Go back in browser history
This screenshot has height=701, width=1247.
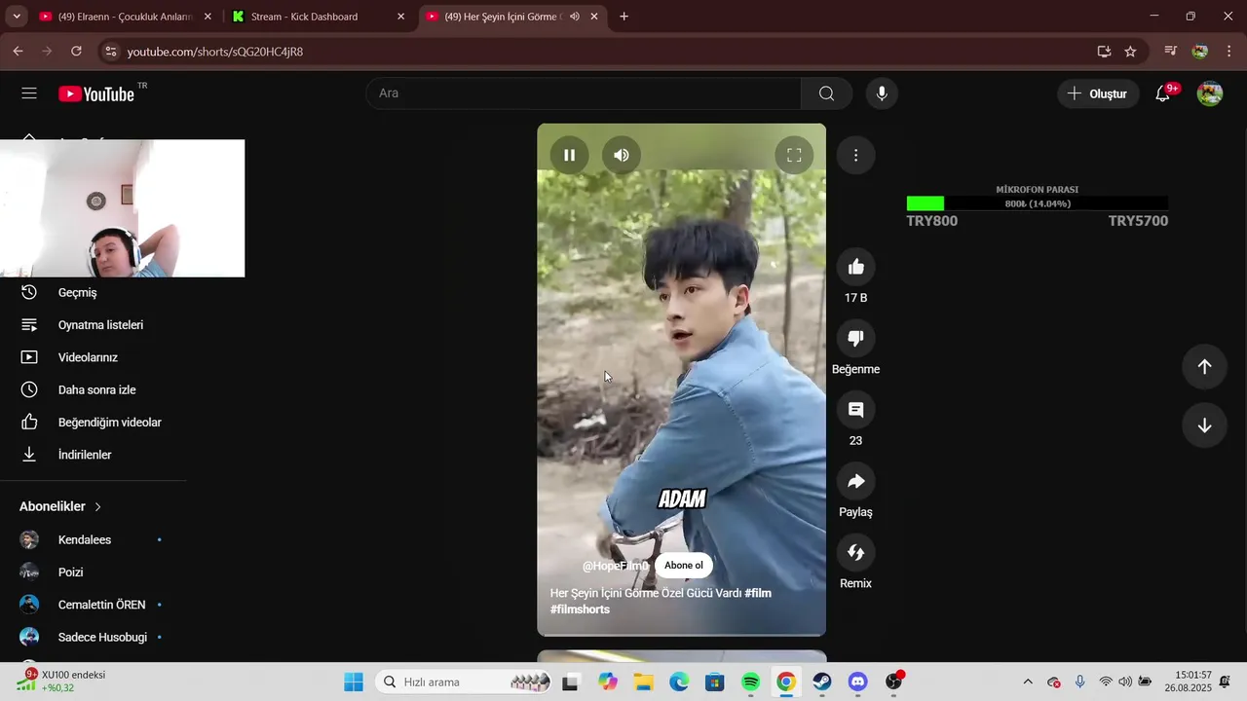tap(18, 52)
